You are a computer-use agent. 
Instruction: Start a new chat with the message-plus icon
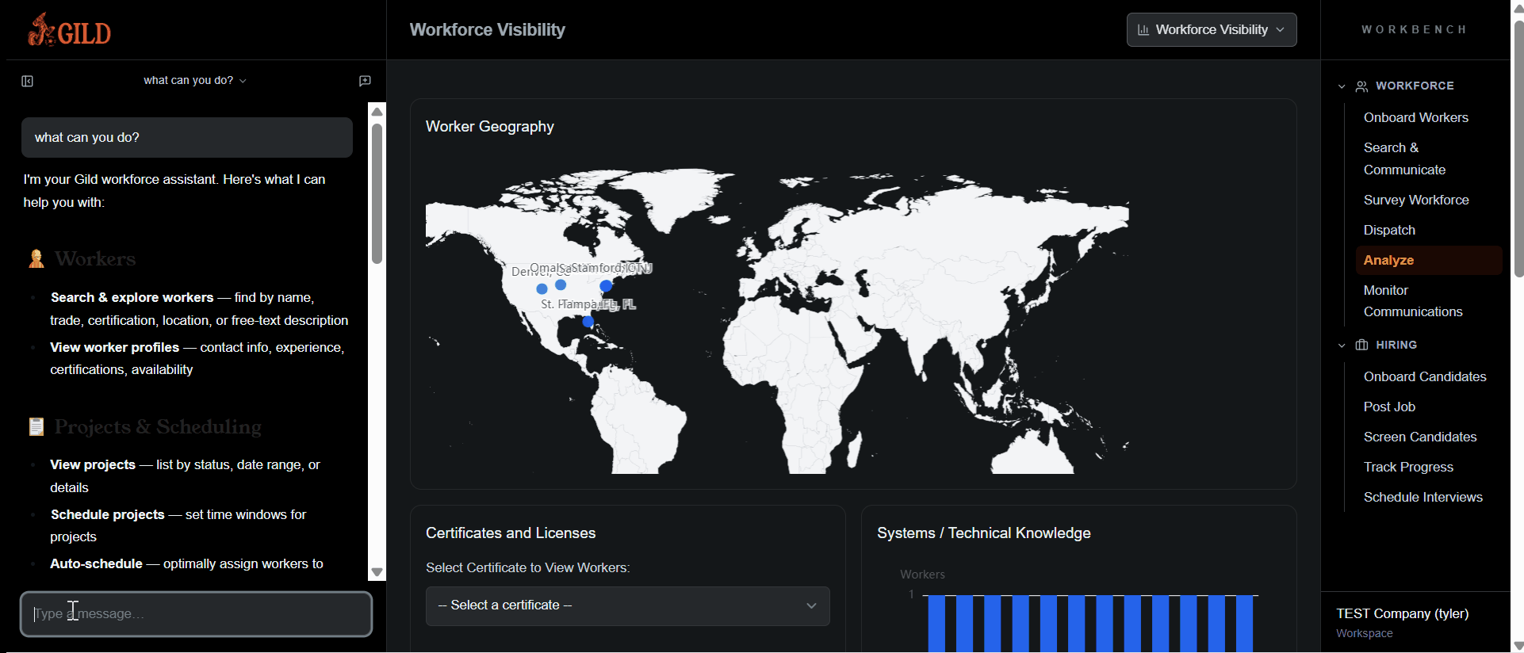pos(365,81)
